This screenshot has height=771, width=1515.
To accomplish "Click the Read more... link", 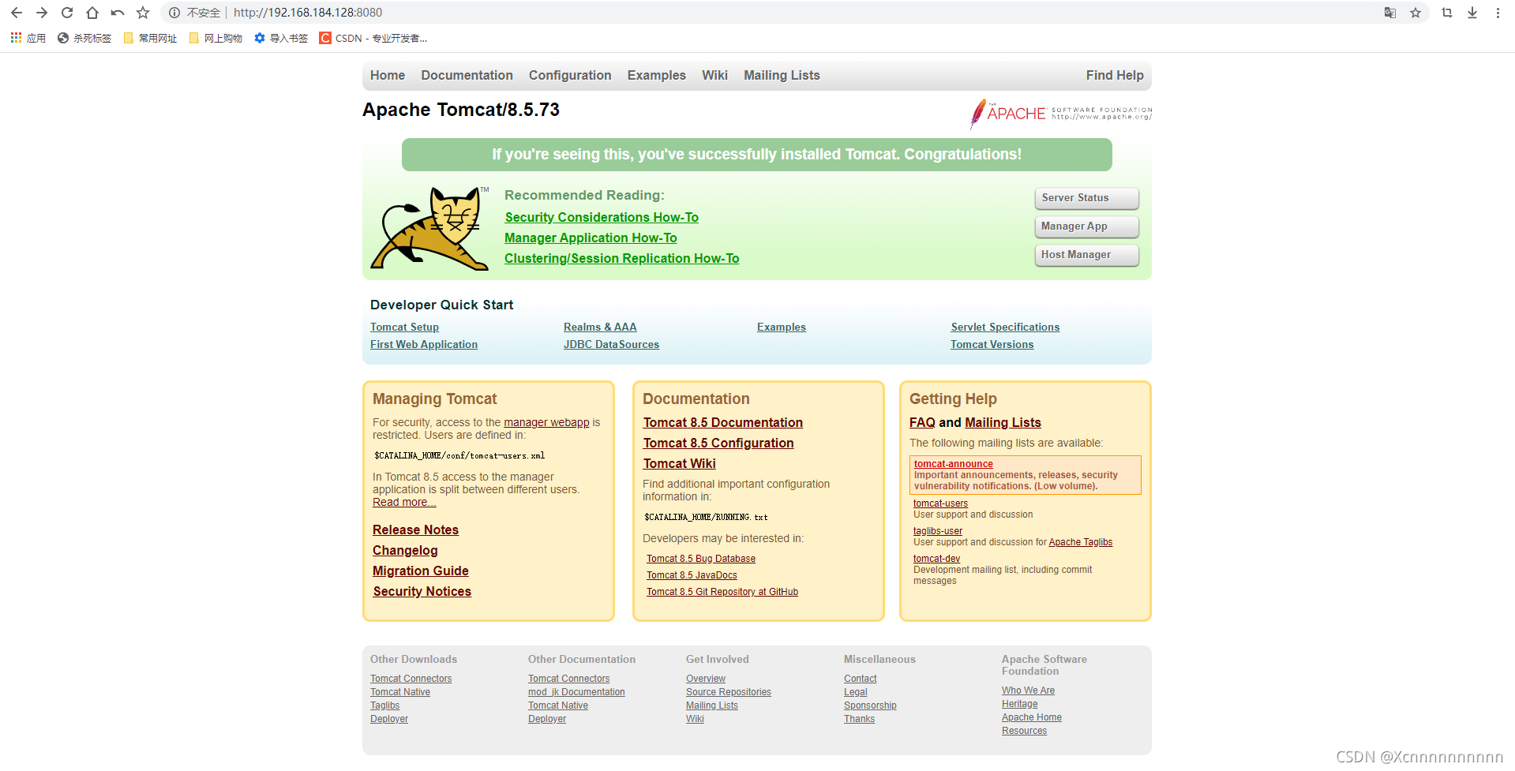I will click(x=404, y=503).
